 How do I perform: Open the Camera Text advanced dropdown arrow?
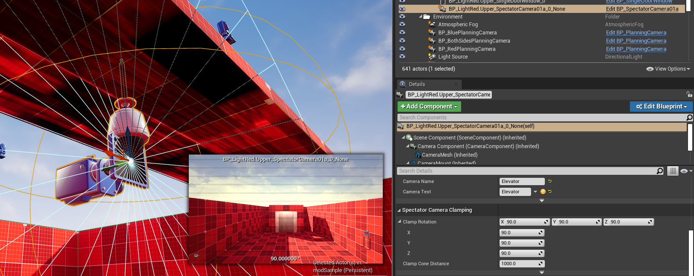pyautogui.click(x=535, y=192)
